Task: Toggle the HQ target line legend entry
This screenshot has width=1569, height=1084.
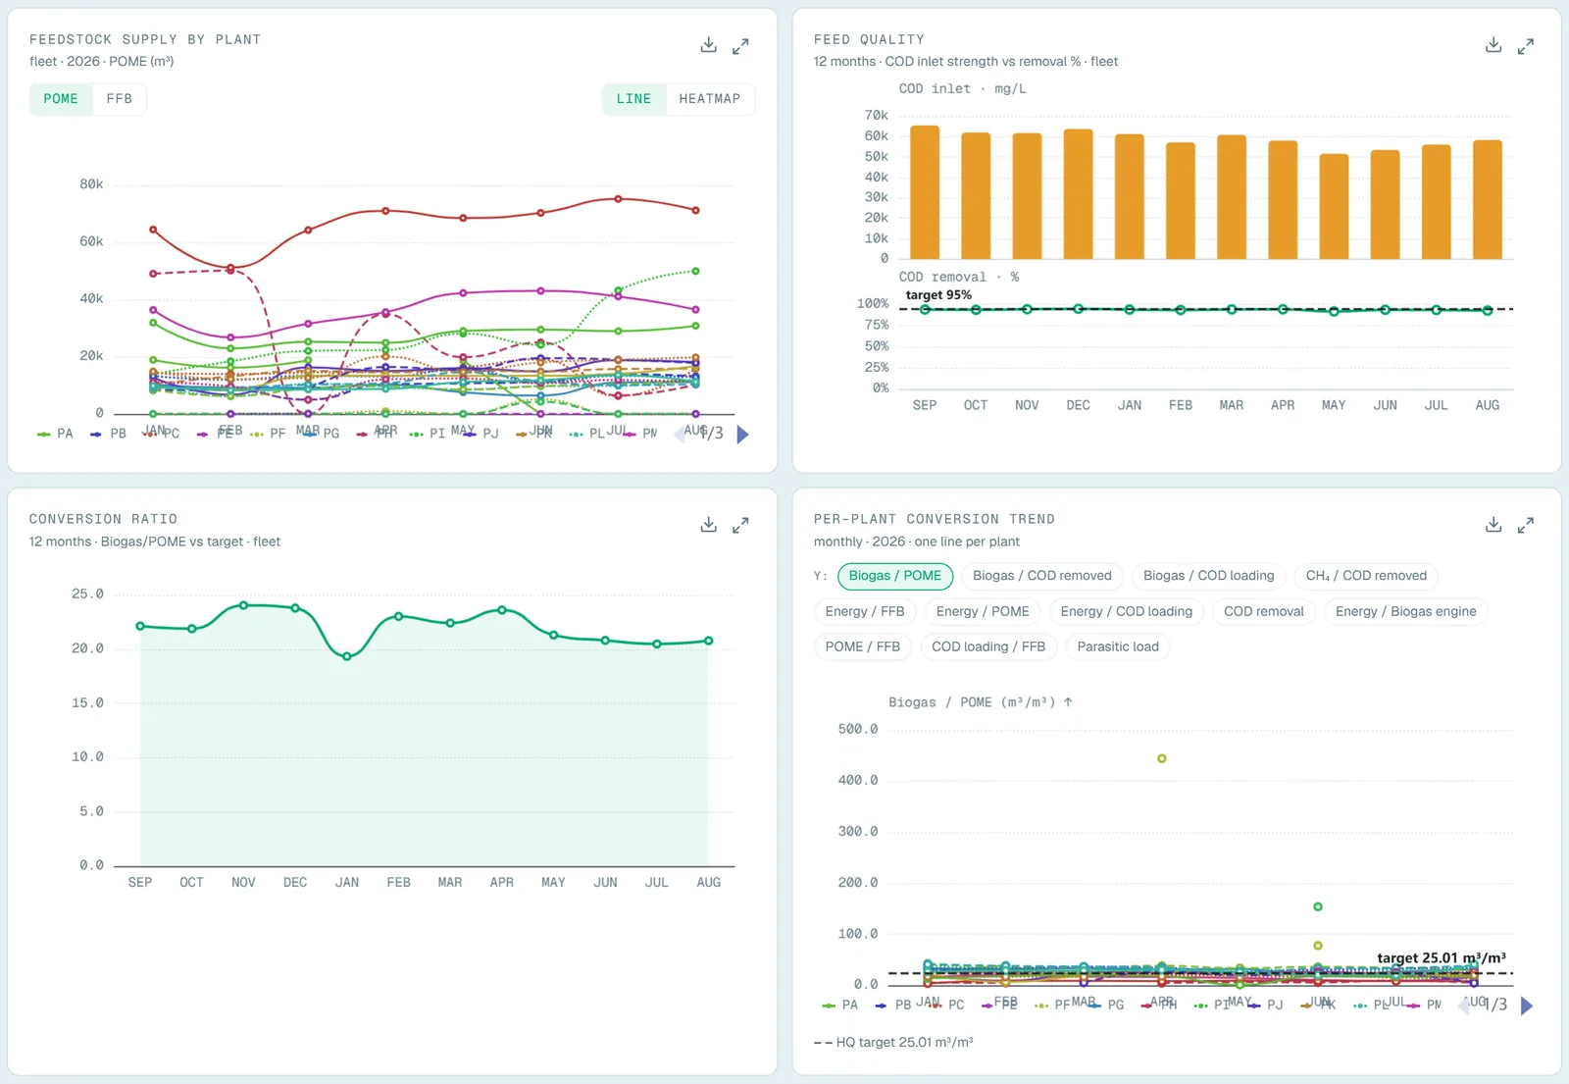Action: [x=893, y=1043]
